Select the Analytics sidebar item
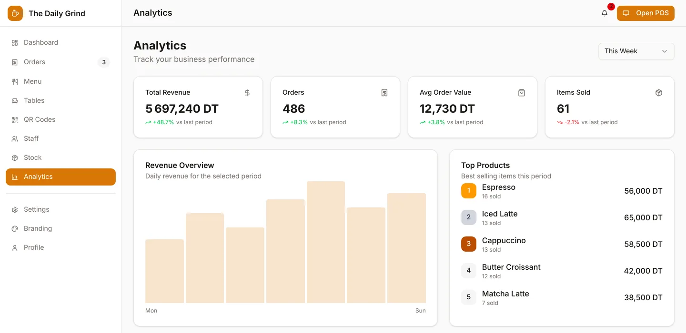This screenshot has height=333, width=686. tap(61, 177)
